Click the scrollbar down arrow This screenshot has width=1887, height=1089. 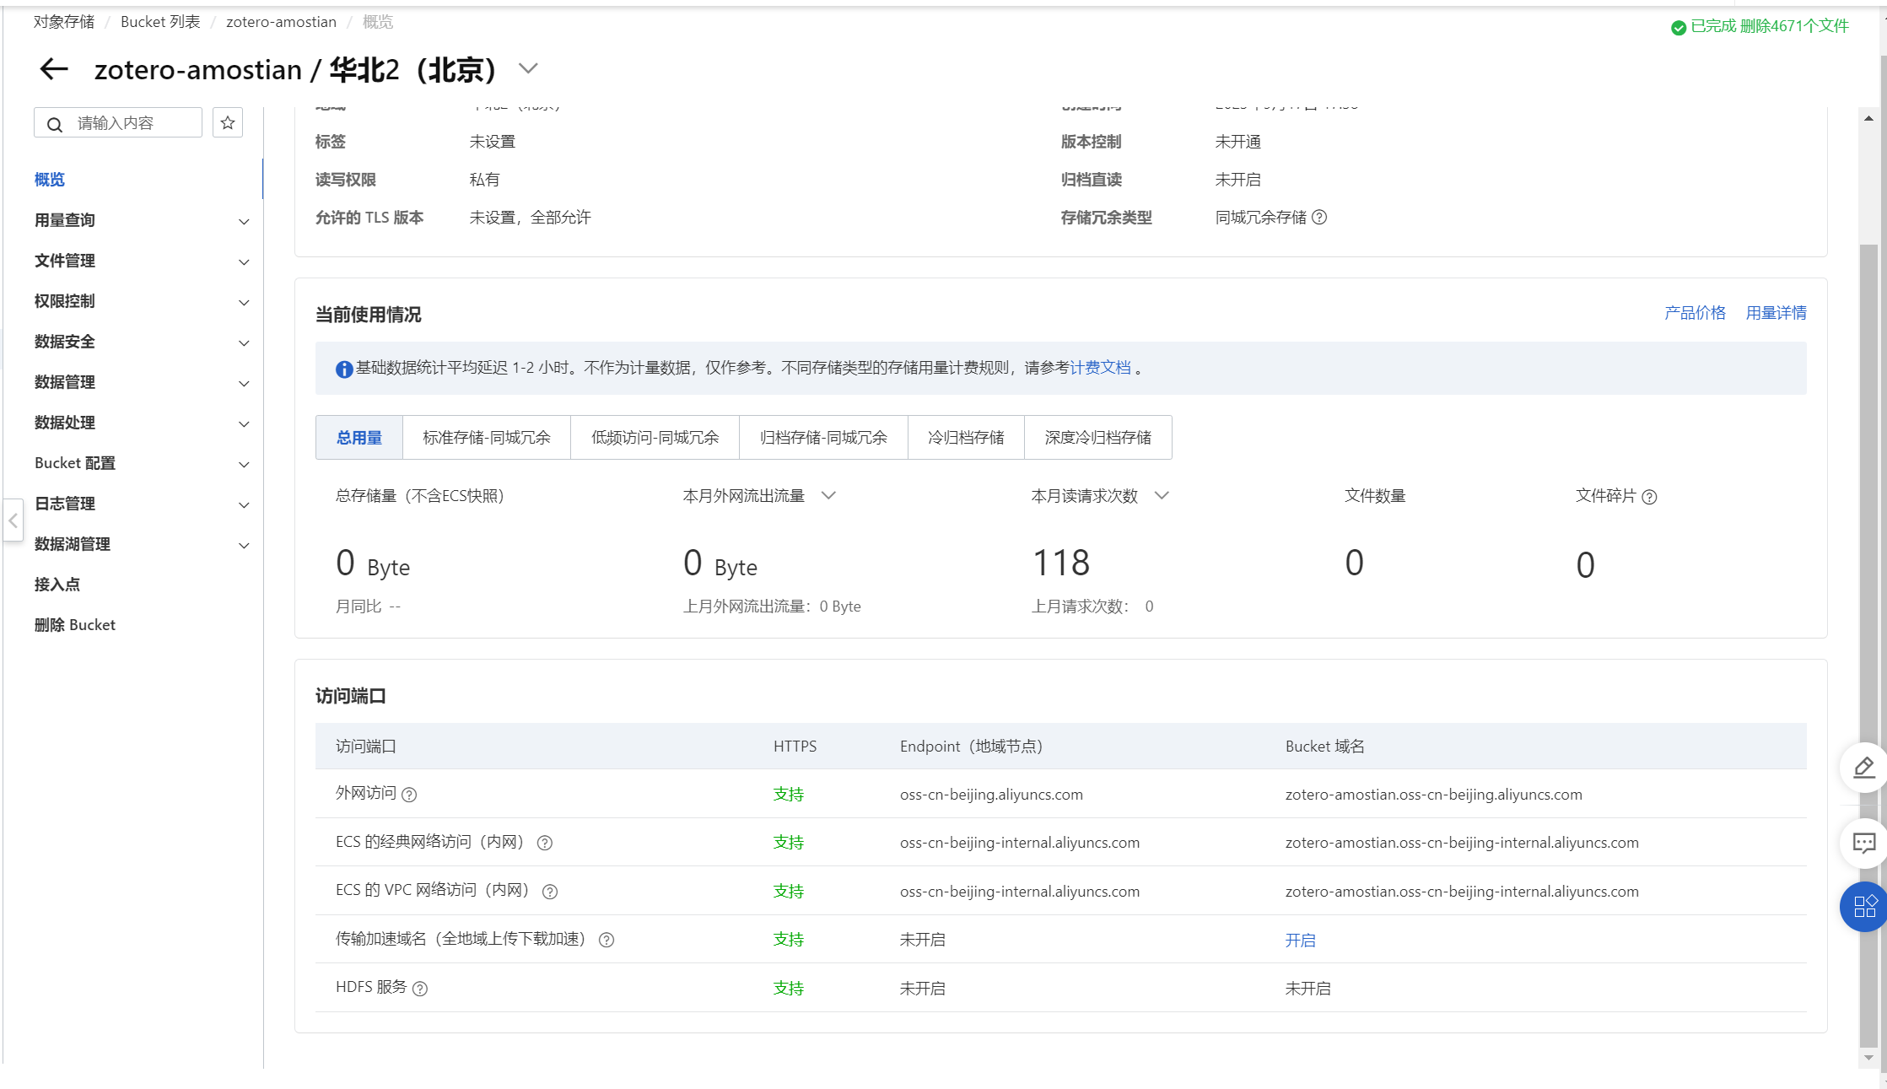click(1868, 1058)
